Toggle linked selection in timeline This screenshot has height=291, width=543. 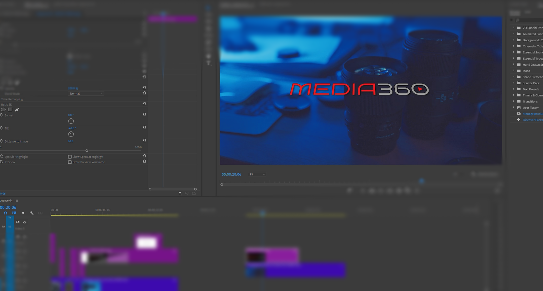point(14,213)
